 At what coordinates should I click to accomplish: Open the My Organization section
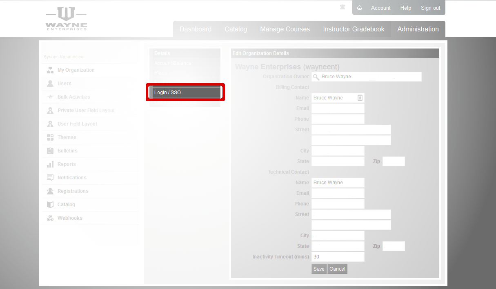coord(76,70)
